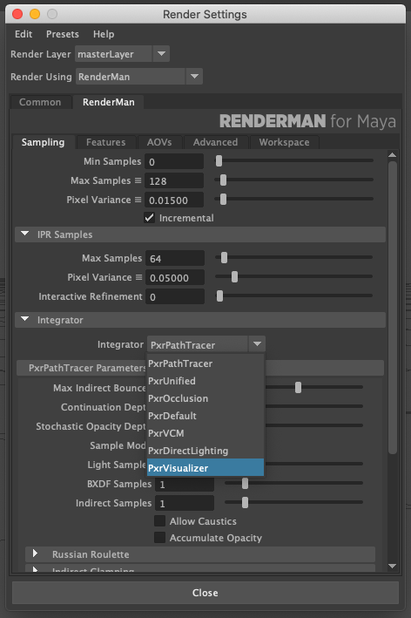Viewport: 411px width, 618px height.
Task: Choose PxrOcclusion from the integrator list
Action: tap(205, 398)
